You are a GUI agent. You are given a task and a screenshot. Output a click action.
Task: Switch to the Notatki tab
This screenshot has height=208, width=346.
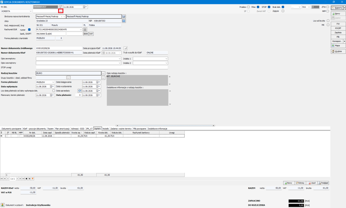[x=106, y=129]
